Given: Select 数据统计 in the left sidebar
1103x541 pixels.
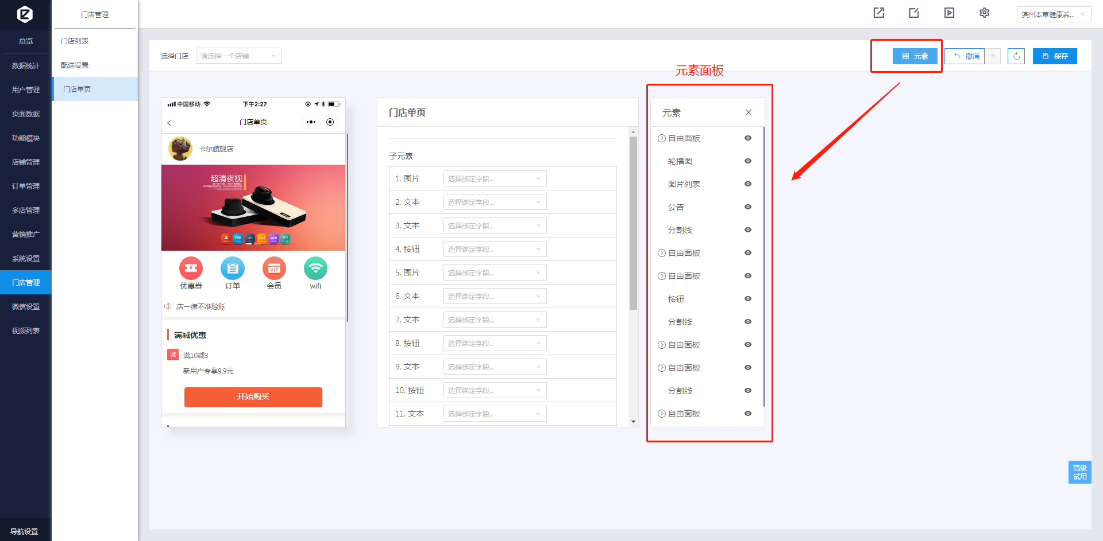Looking at the screenshot, I should 26,66.
